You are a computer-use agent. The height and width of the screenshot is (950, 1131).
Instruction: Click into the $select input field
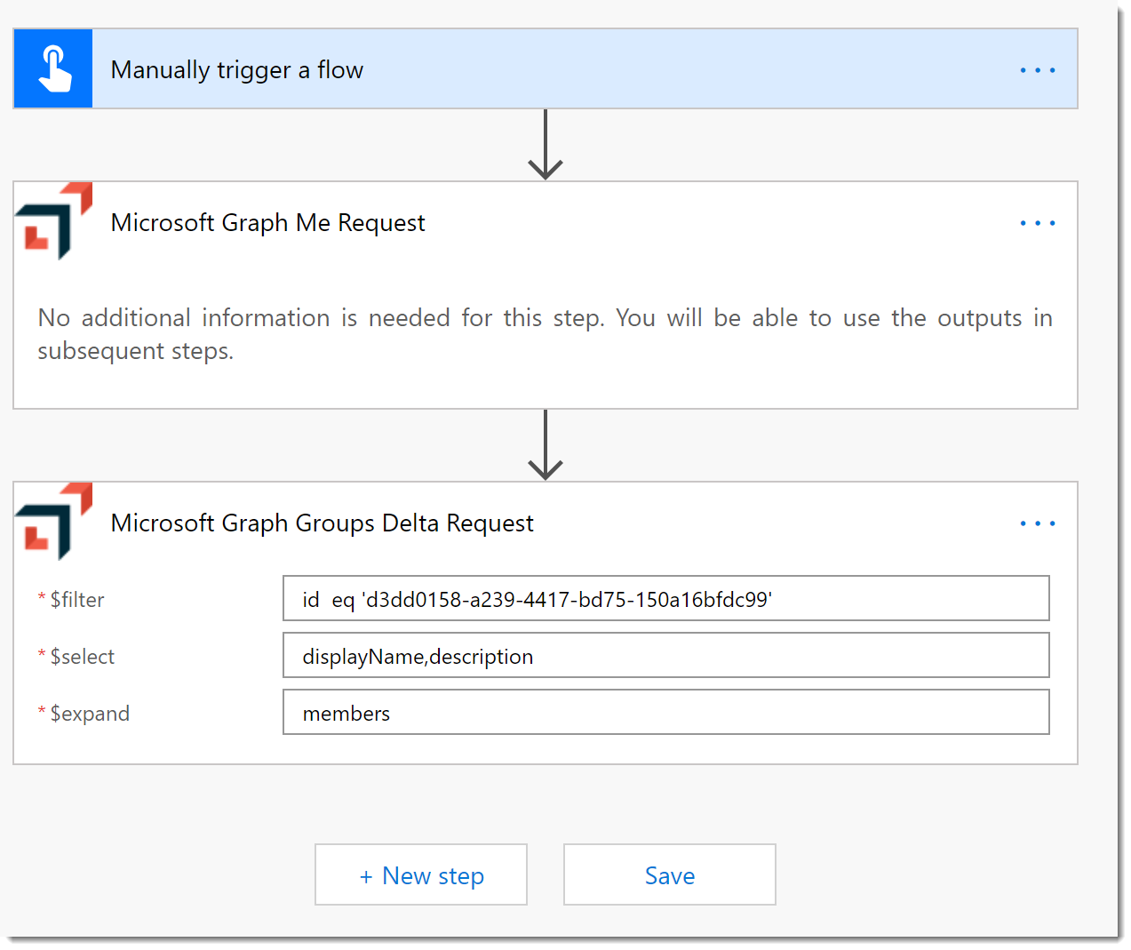tap(665, 655)
